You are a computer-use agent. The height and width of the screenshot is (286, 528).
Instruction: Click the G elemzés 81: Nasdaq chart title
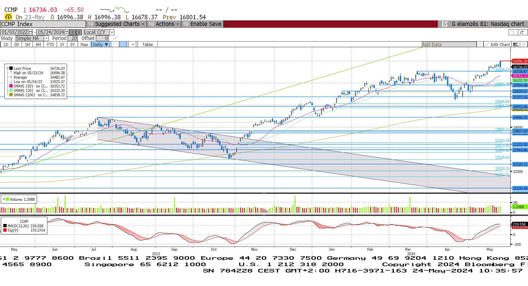487,24
